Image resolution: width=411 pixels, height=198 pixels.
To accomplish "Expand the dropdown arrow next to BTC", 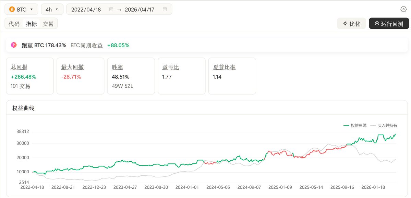I will [x=31, y=9].
